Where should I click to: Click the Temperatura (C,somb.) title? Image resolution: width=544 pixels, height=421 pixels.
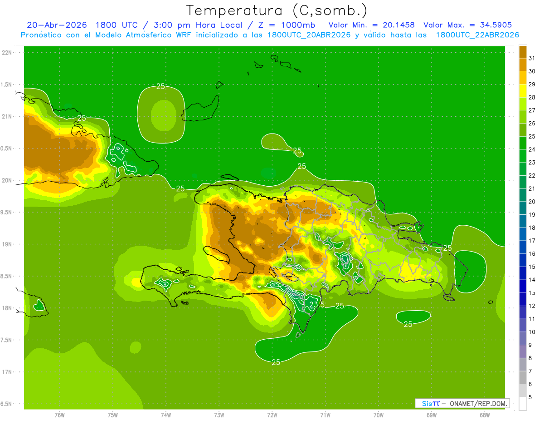[277, 10]
